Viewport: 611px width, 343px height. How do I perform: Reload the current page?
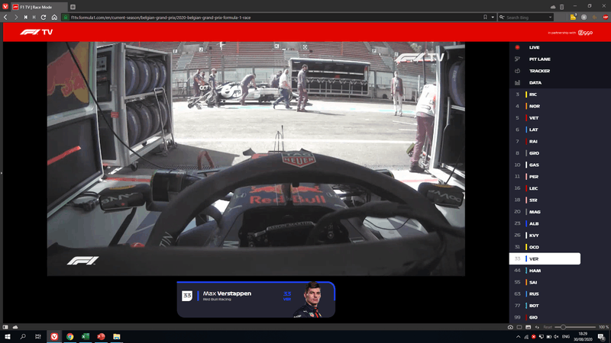click(x=44, y=17)
